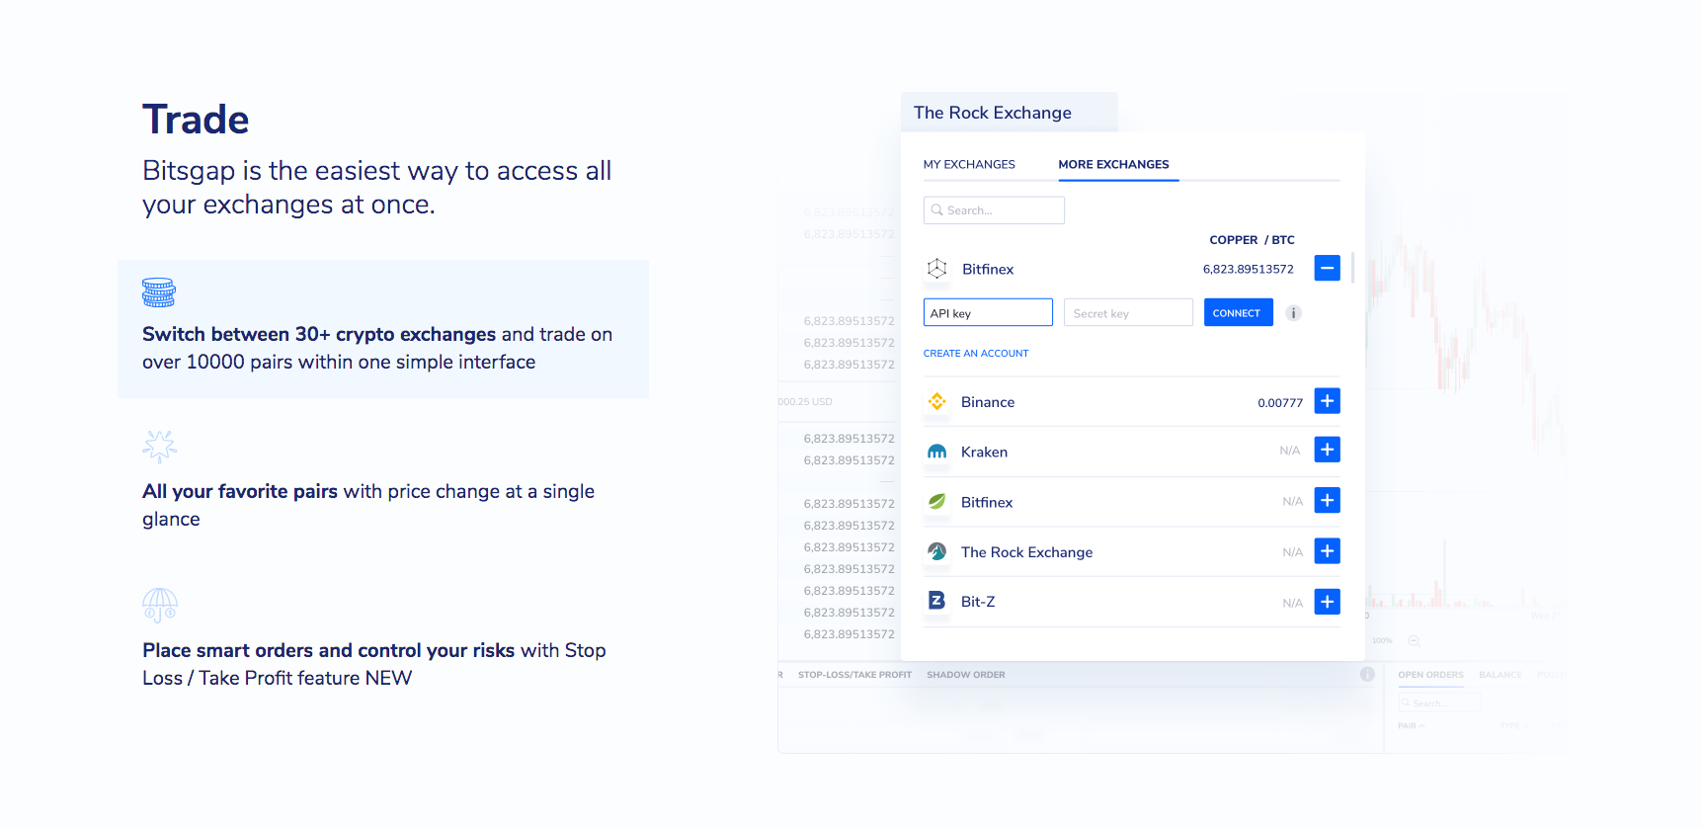Viewport: 1702px width, 828px height.
Task: Click the open orders Search field
Action: pyautogui.click(x=1439, y=703)
